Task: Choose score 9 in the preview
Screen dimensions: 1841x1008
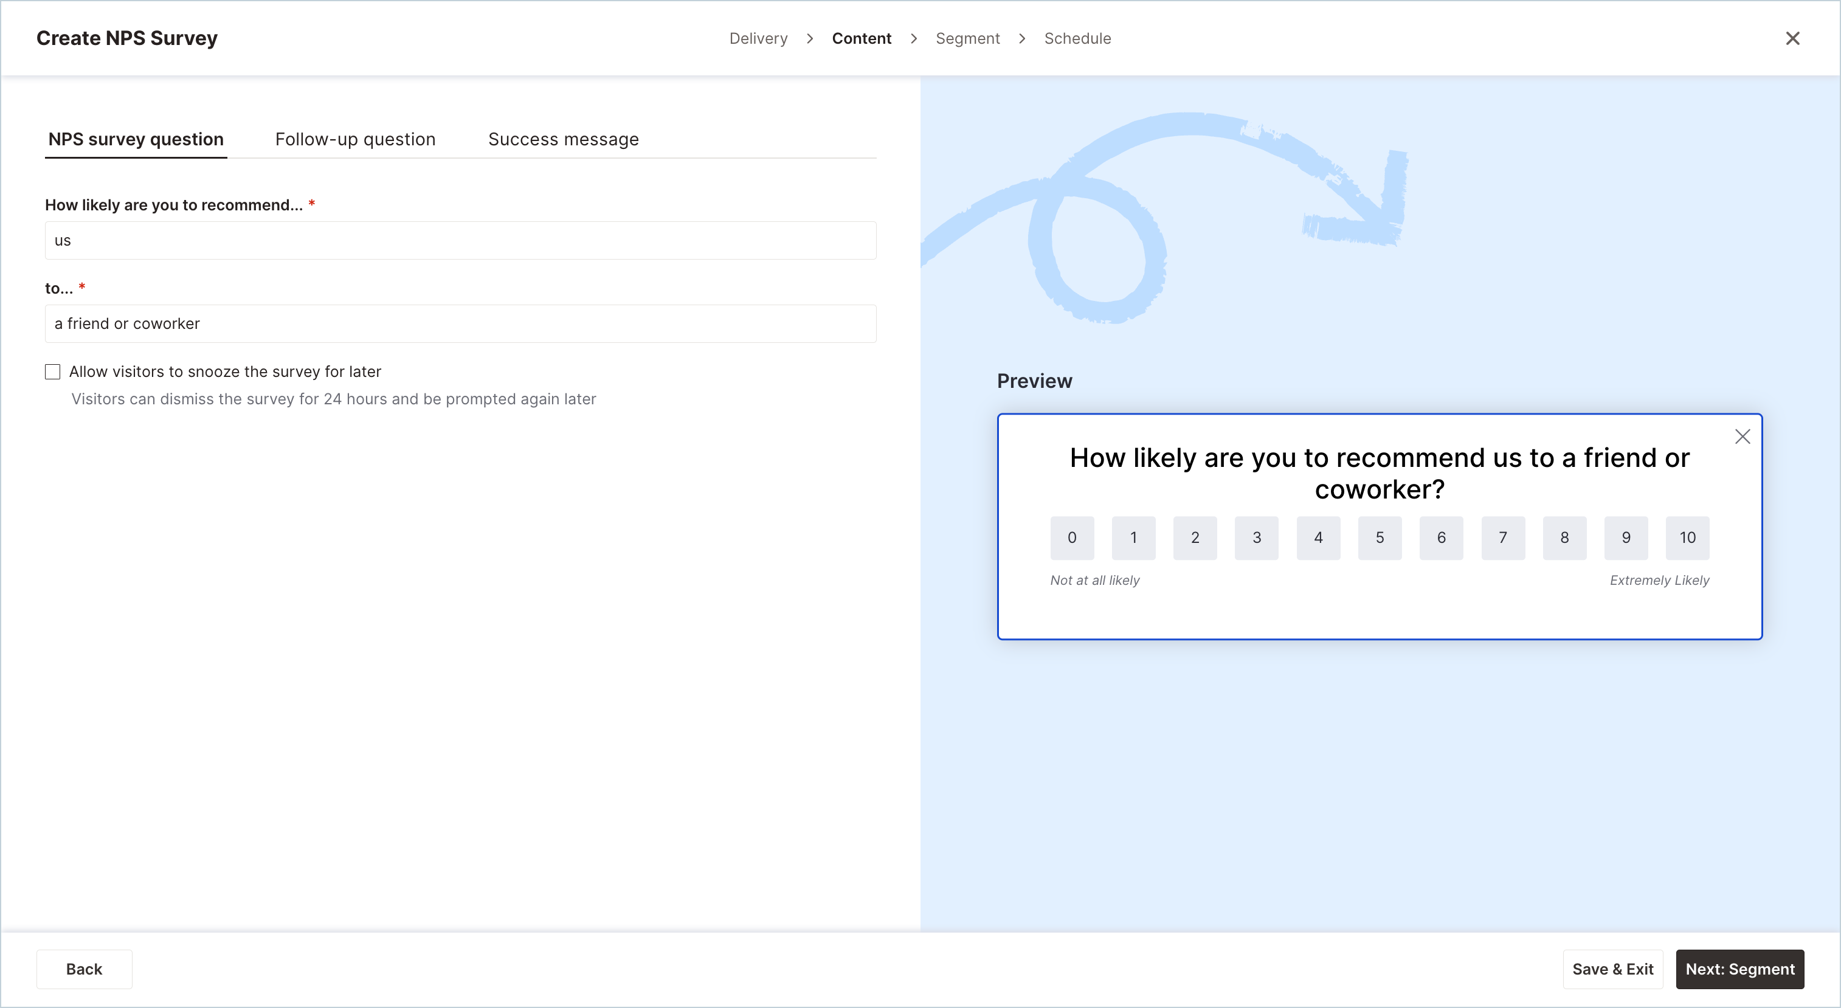Action: click(1626, 538)
